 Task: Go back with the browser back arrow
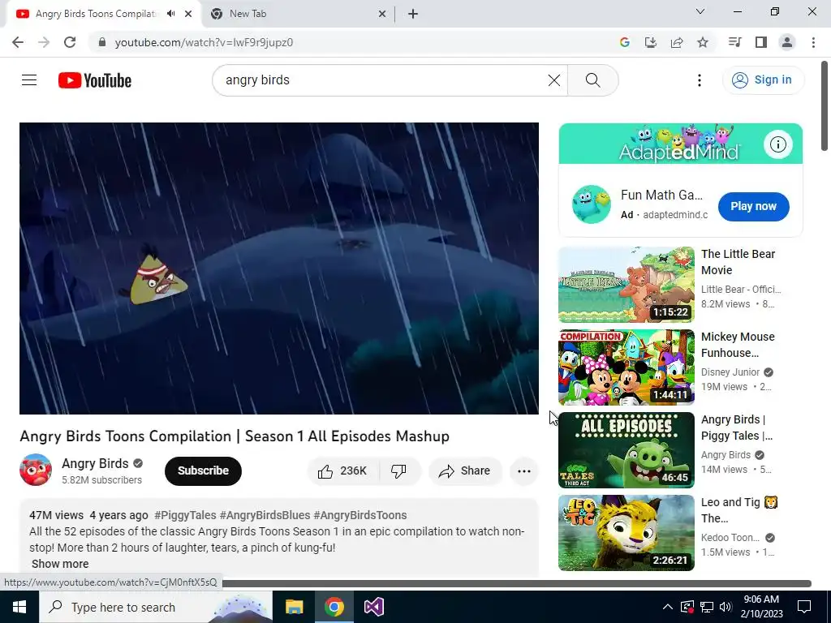[x=18, y=42]
